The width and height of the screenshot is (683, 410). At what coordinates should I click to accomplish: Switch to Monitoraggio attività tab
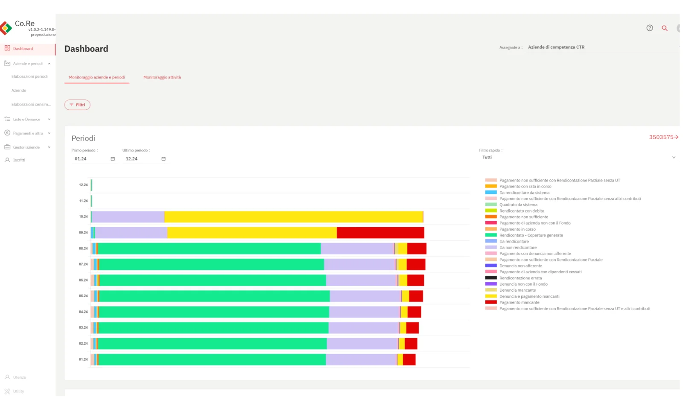click(162, 77)
